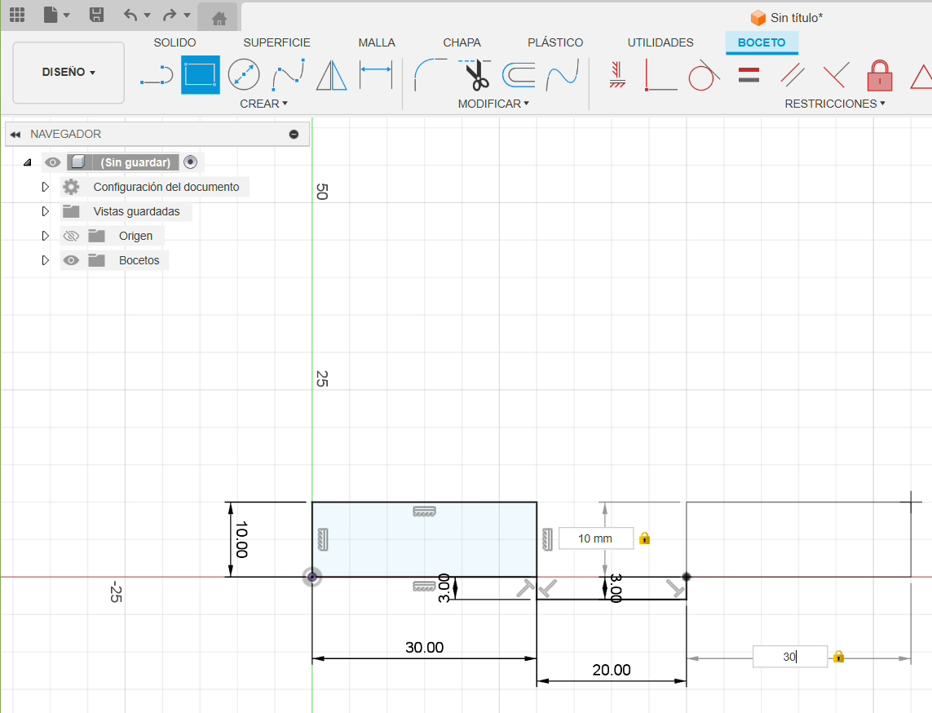Select Configuración del documento item
The height and width of the screenshot is (713, 932).
[x=166, y=187]
